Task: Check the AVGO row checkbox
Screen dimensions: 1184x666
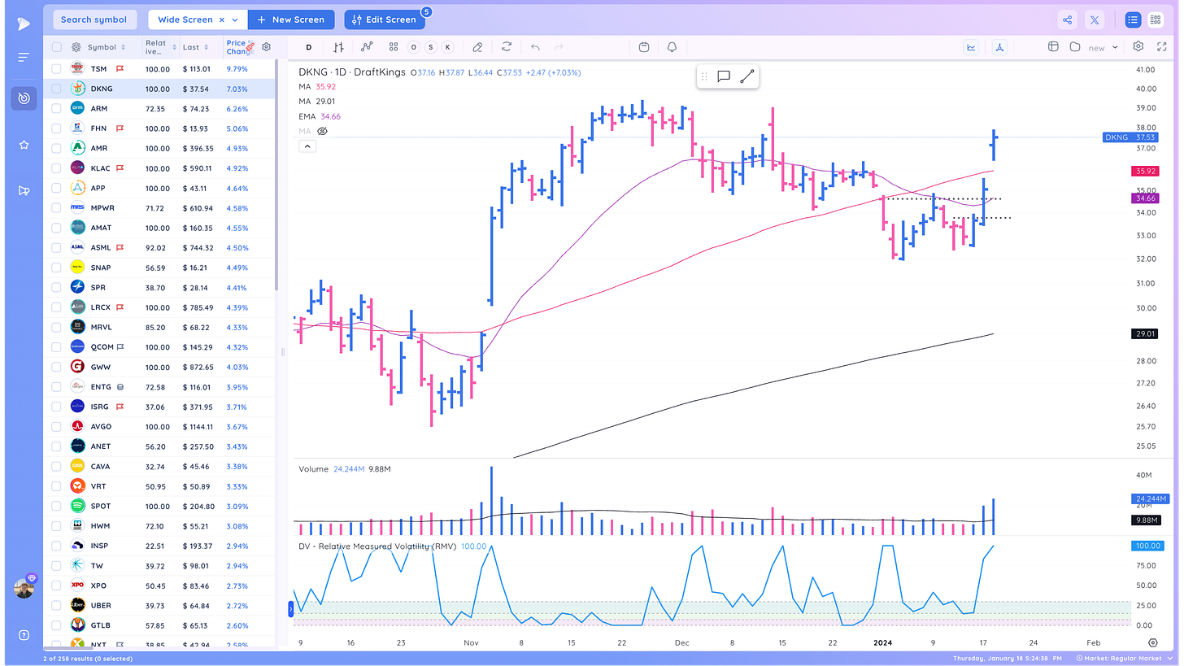Action: (x=56, y=426)
